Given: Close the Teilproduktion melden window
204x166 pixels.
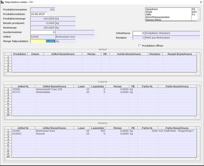Looking at the screenshot, I should tap(201, 2).
